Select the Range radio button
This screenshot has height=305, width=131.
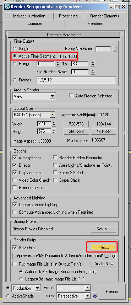pyautogui.click(x=15, y=64)
